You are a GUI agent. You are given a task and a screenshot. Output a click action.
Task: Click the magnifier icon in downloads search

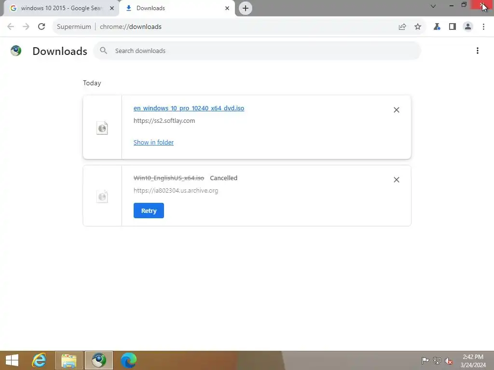tap(103, 50)
